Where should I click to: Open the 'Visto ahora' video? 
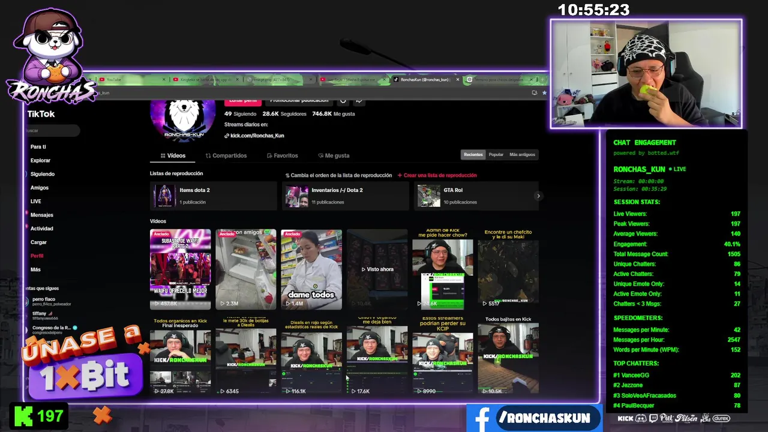[x=377, y=269]
